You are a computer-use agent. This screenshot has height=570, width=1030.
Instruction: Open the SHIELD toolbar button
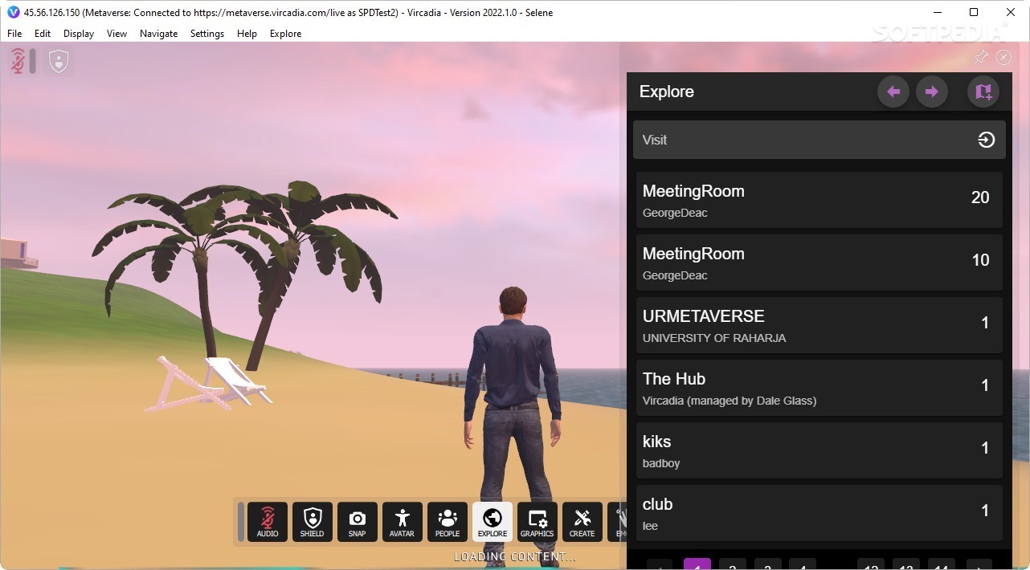[313, 522]
